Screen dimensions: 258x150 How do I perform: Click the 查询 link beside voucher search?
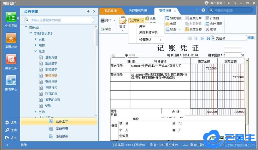click(x=251, y=38)
